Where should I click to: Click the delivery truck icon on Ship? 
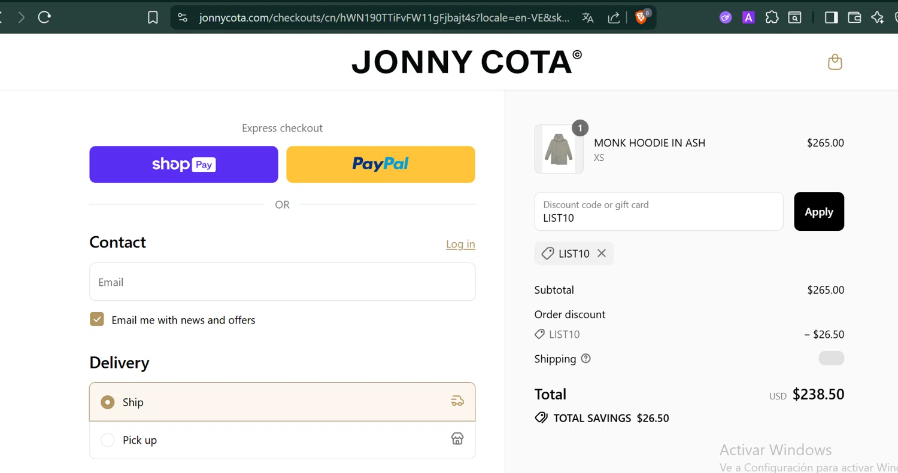pyautogui.click(x=457, y=401)
